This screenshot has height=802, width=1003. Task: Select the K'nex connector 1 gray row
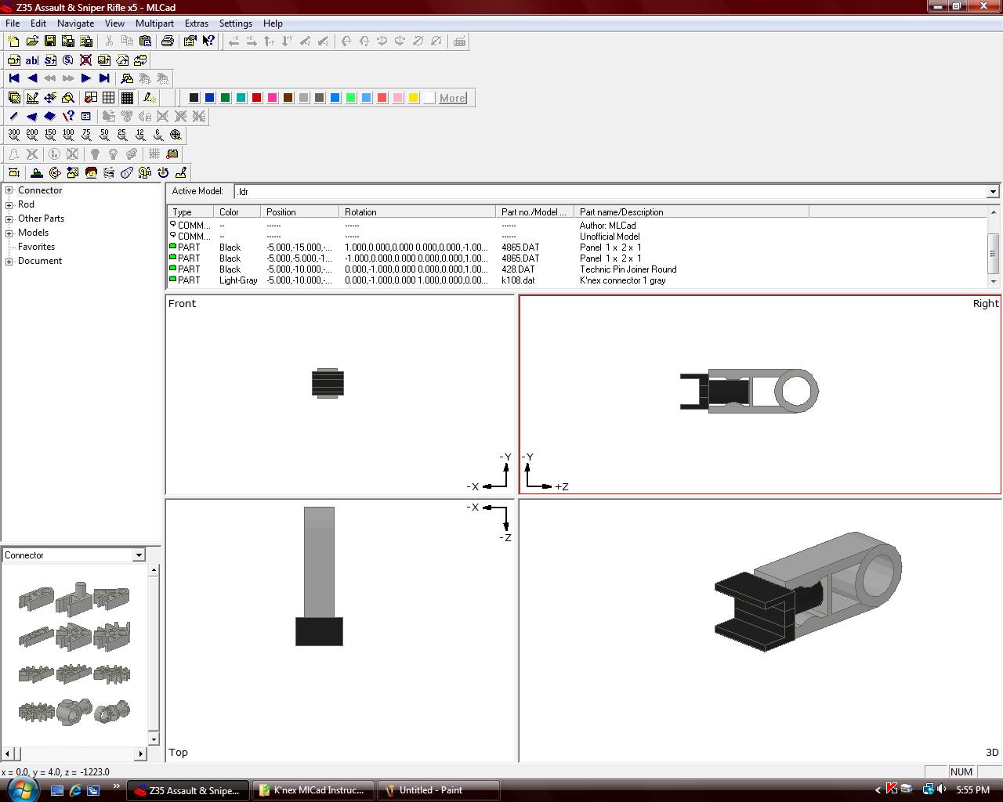pos(578,280)
